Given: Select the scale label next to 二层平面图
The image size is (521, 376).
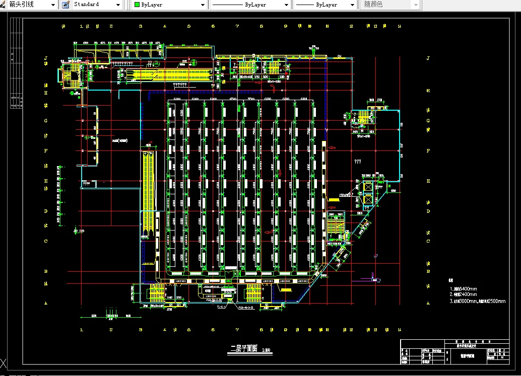Looking at the screenshot, I should [266, 350].
